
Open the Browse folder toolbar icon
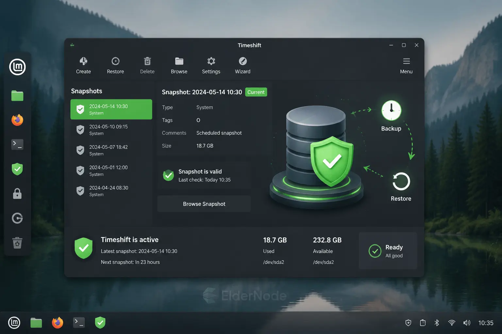[x=179, y=61]
